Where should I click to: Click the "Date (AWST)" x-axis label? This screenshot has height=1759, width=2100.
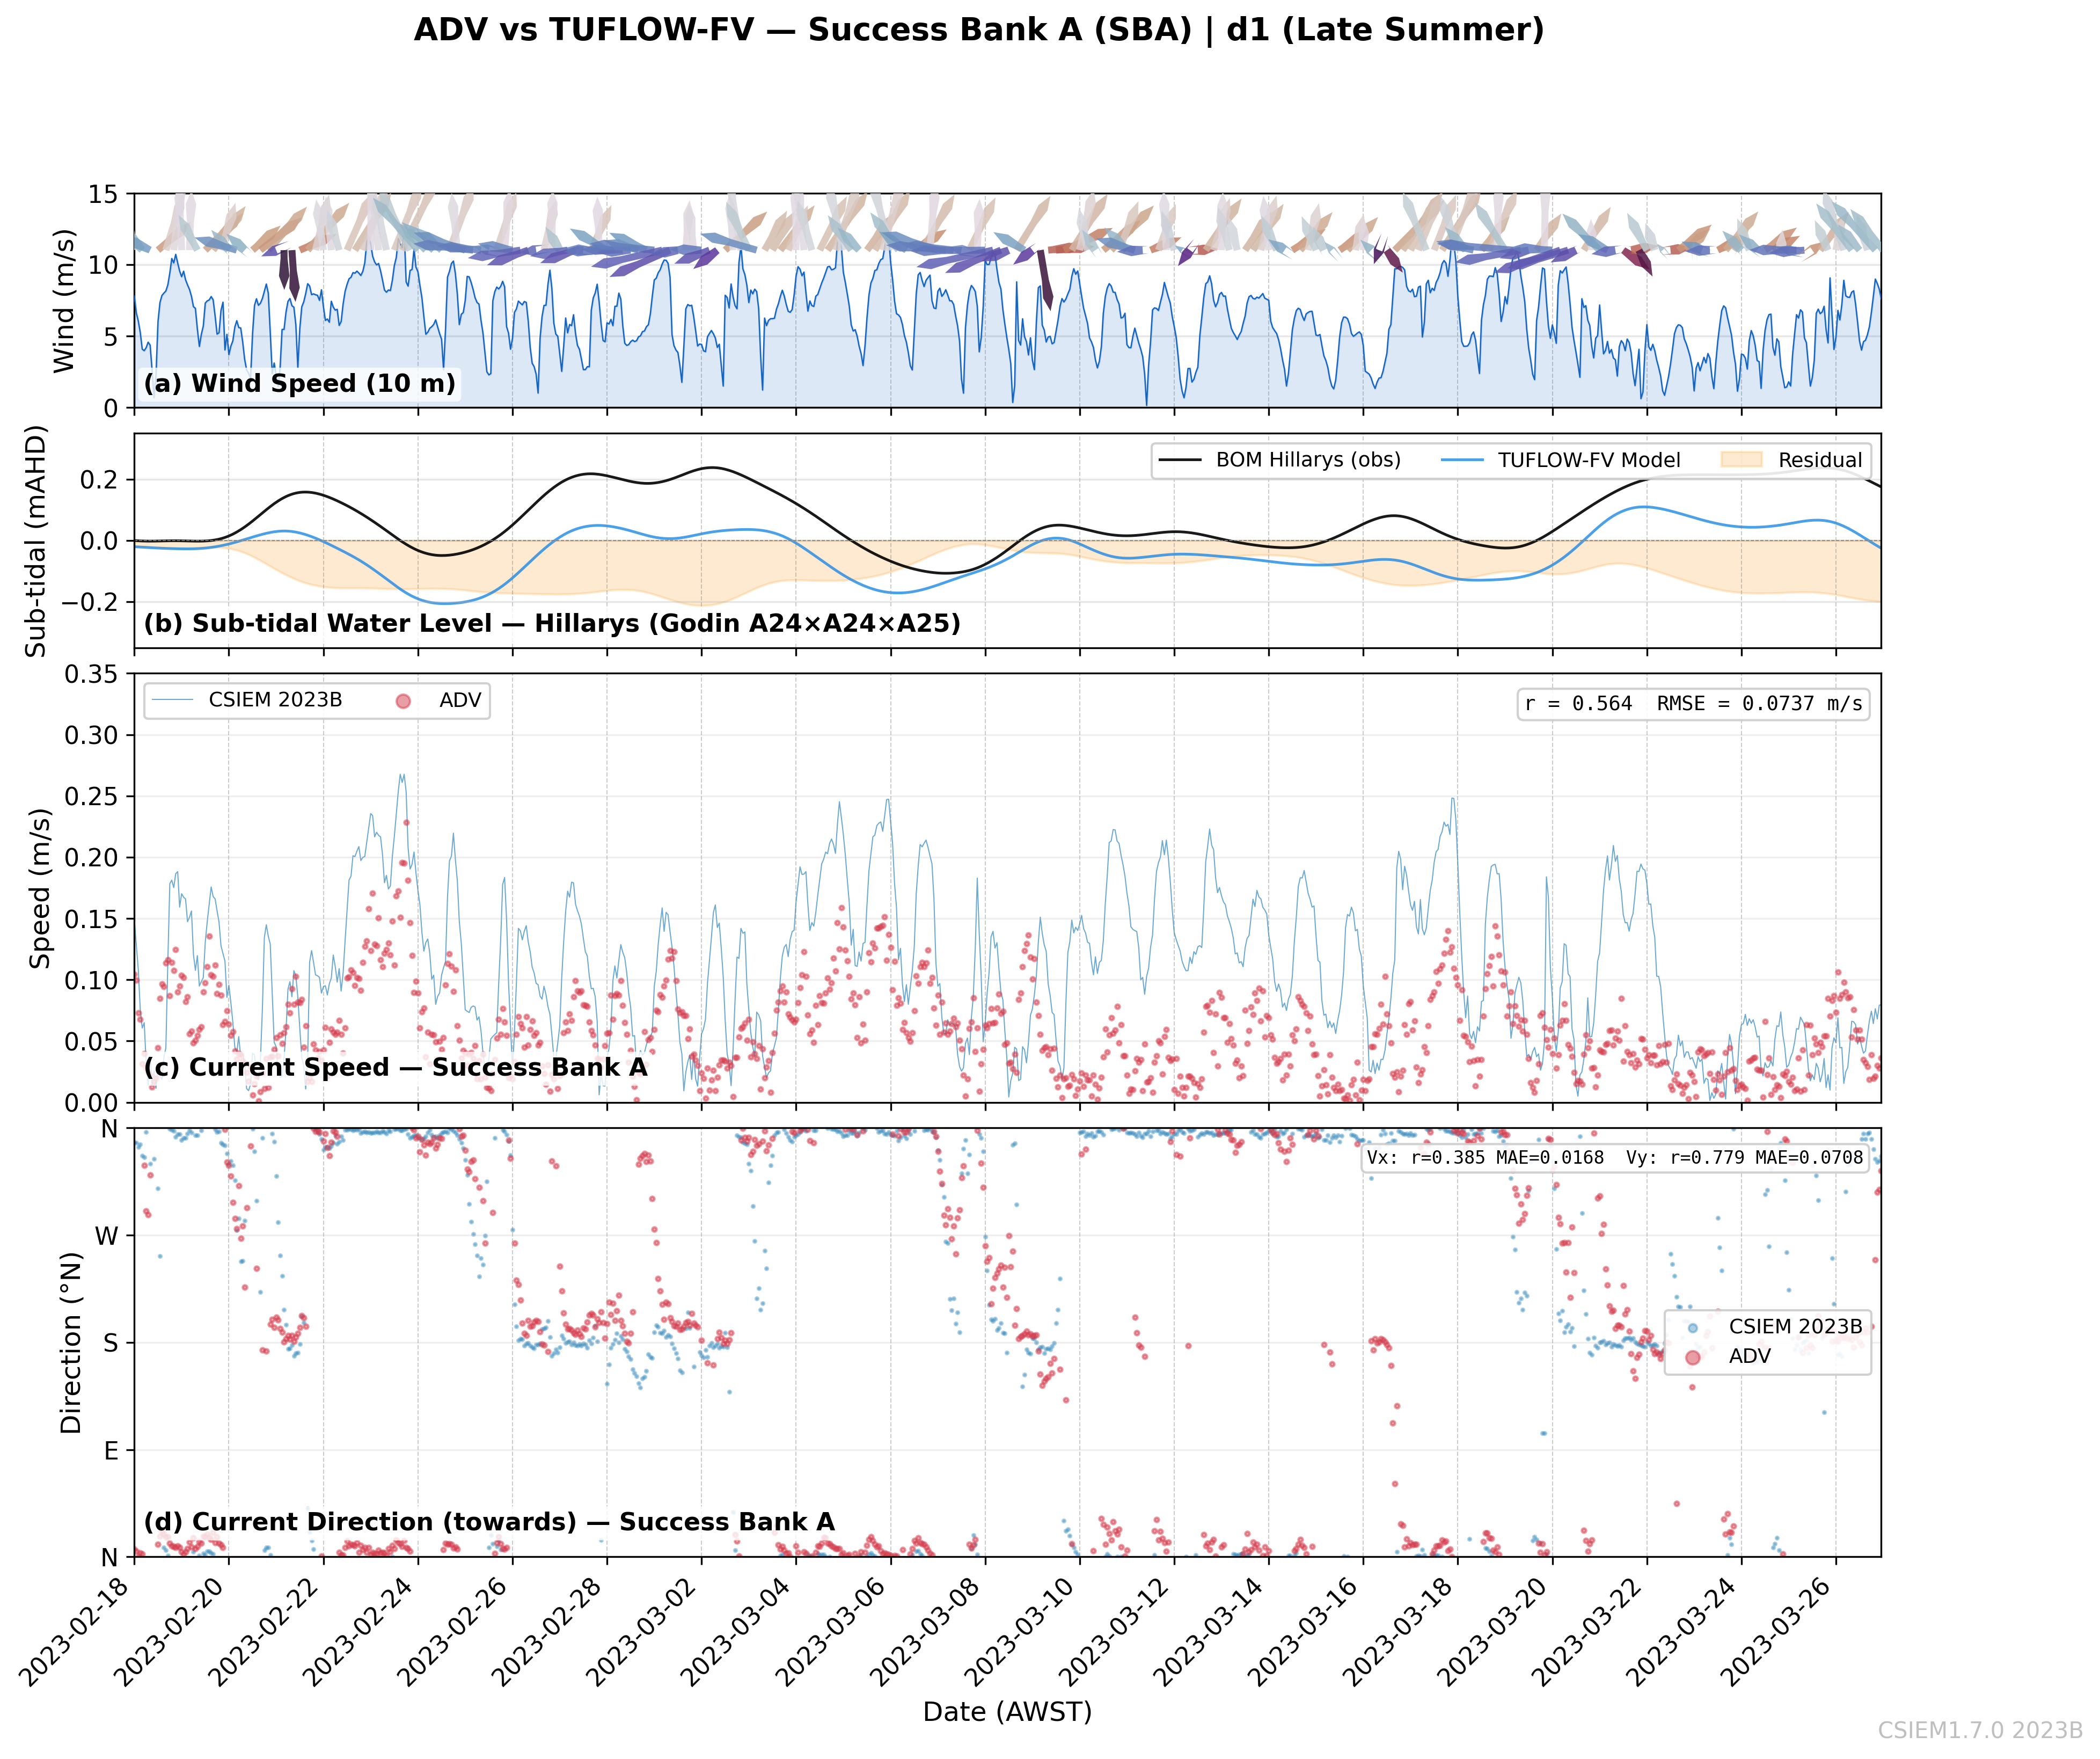1007,1712
